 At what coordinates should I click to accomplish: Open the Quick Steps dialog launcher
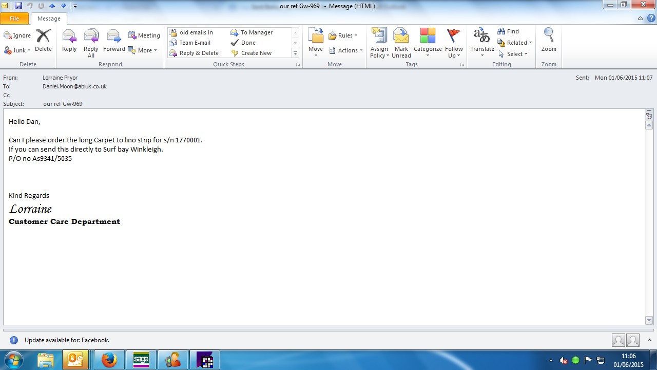[298, 65]
